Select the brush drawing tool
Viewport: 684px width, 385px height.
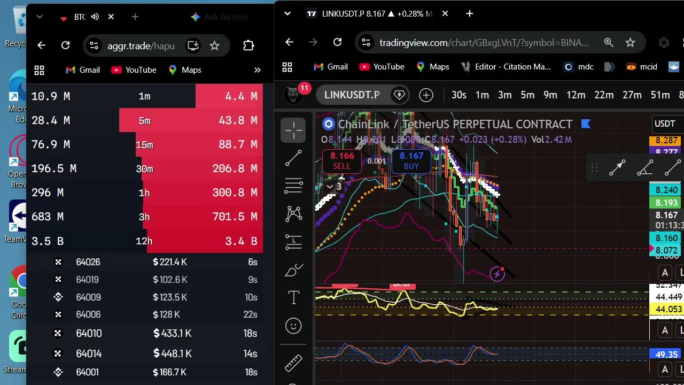point(293,270)
